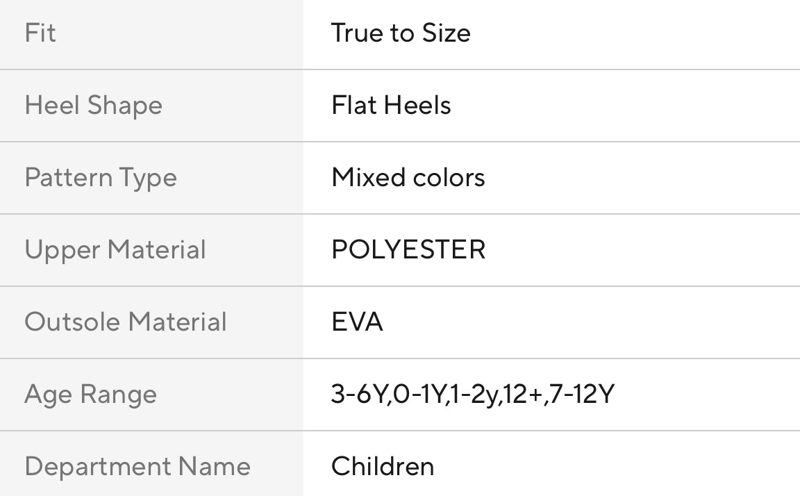
Task: Click the Fit specification label
Action: click(x=40, y=33)
